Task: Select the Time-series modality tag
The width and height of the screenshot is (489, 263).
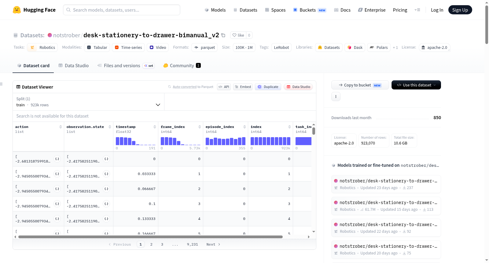Action: pos(128,47)
